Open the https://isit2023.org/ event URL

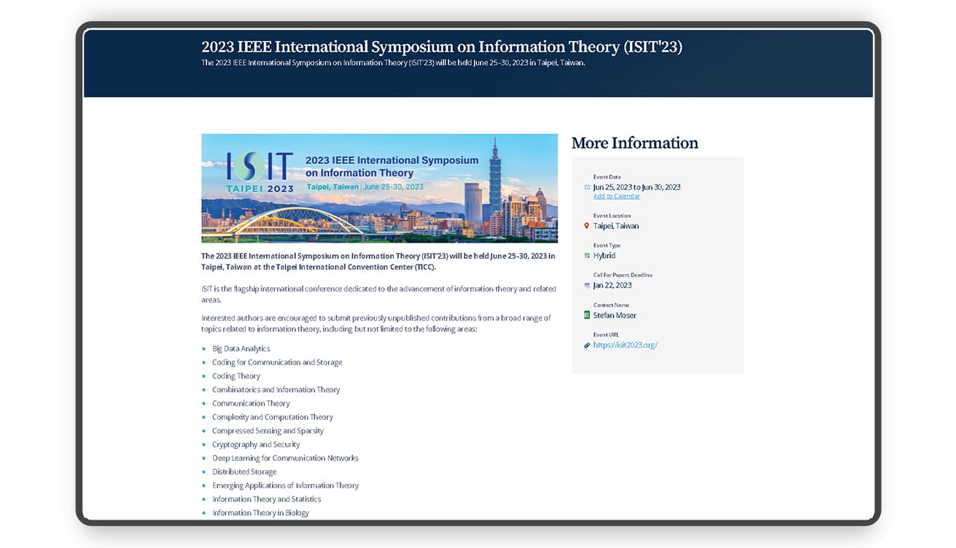pyautogui.click(x=625, y=345)
